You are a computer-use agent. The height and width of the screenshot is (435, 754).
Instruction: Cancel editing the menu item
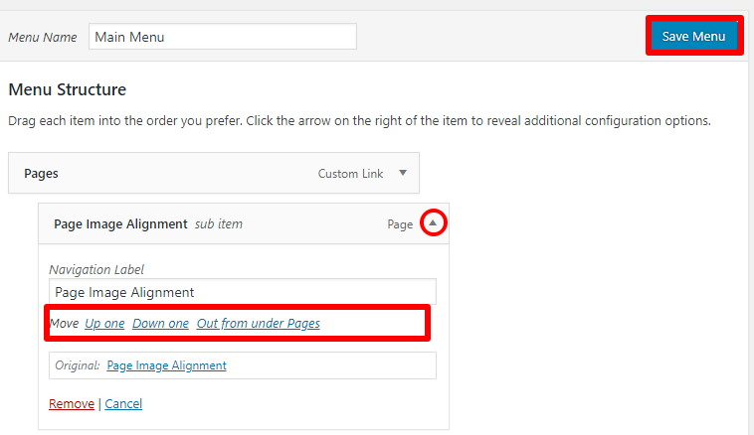point(123,404)
